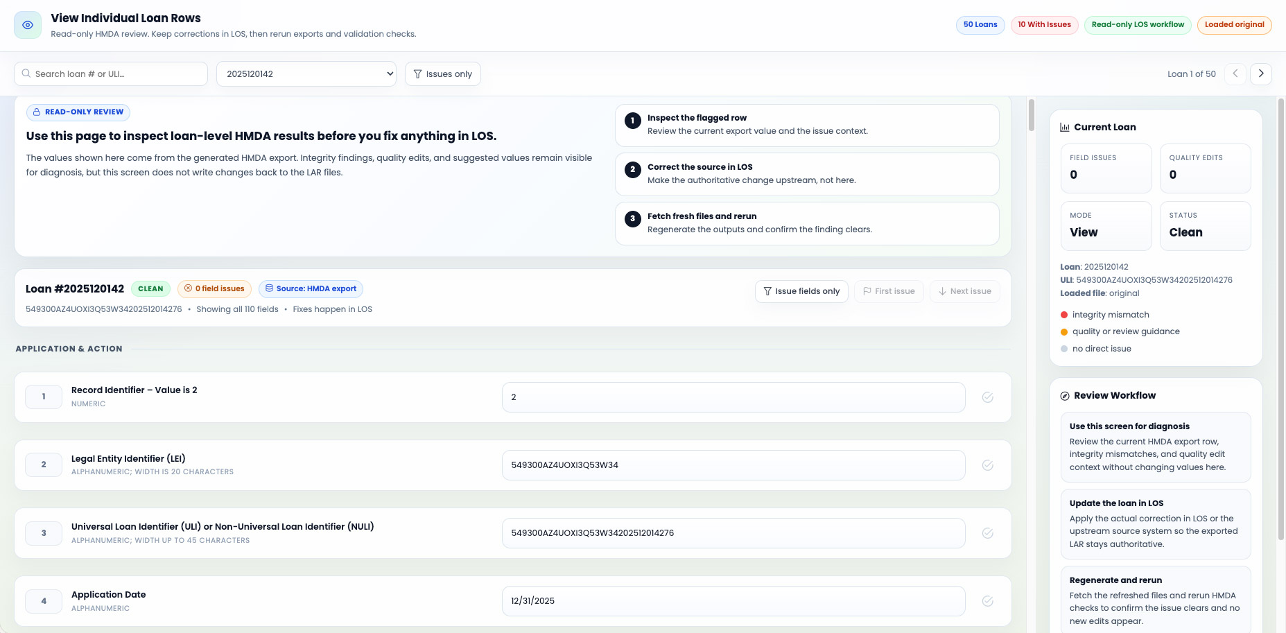Click the 'integrity mismatch' legend entry
Screen dimensions: 1286x633
pyautogui.click(x=1105, y=315)
